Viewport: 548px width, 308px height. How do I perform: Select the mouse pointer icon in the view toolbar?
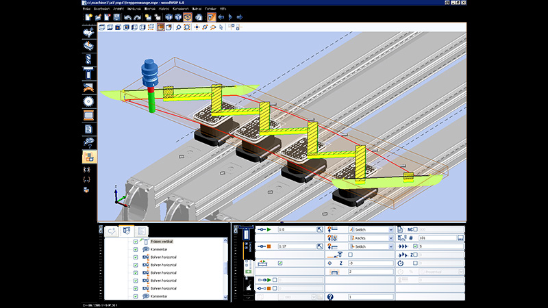(x=221, y=27)
